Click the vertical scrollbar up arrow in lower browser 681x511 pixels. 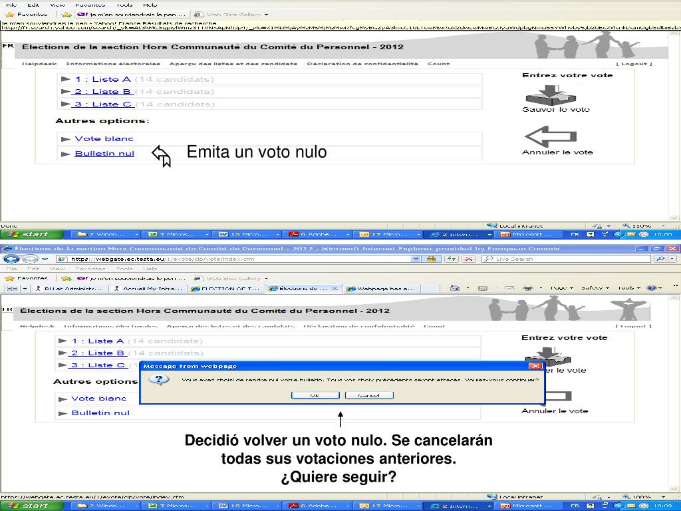pos(674,297)
